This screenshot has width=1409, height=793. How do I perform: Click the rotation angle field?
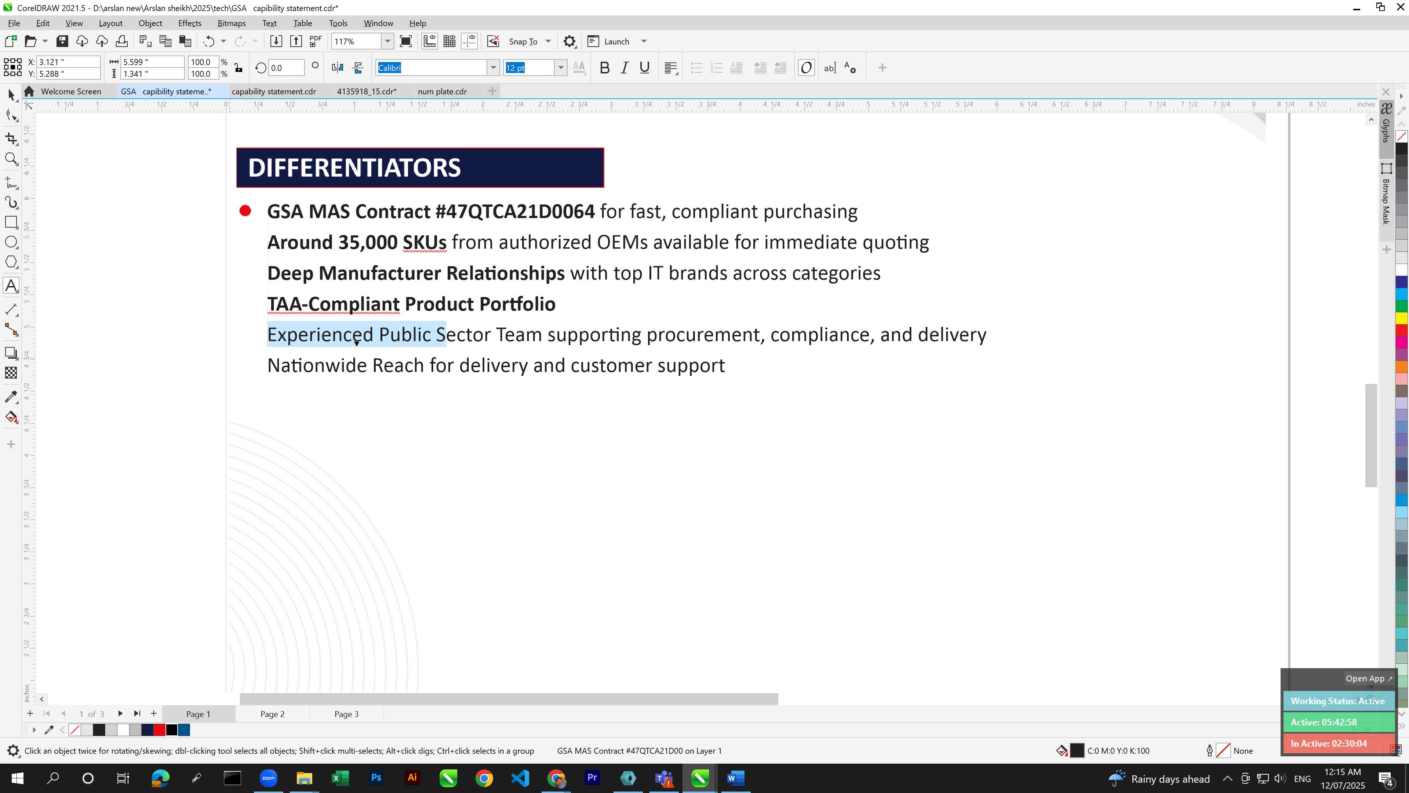tap(286, 68)
